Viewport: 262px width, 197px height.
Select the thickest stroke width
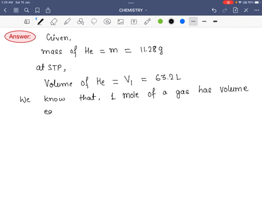point(215,21)
